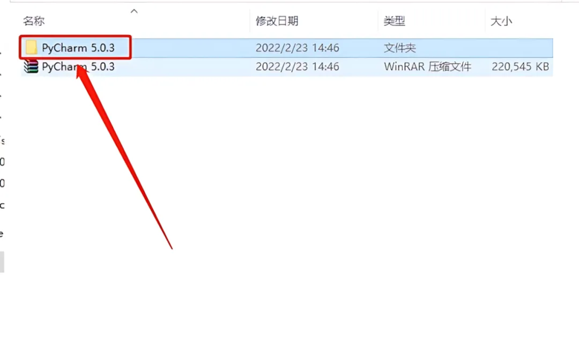
Task: Click the archive's 2022/2/23 14:46 date cell
Action: 297,66
